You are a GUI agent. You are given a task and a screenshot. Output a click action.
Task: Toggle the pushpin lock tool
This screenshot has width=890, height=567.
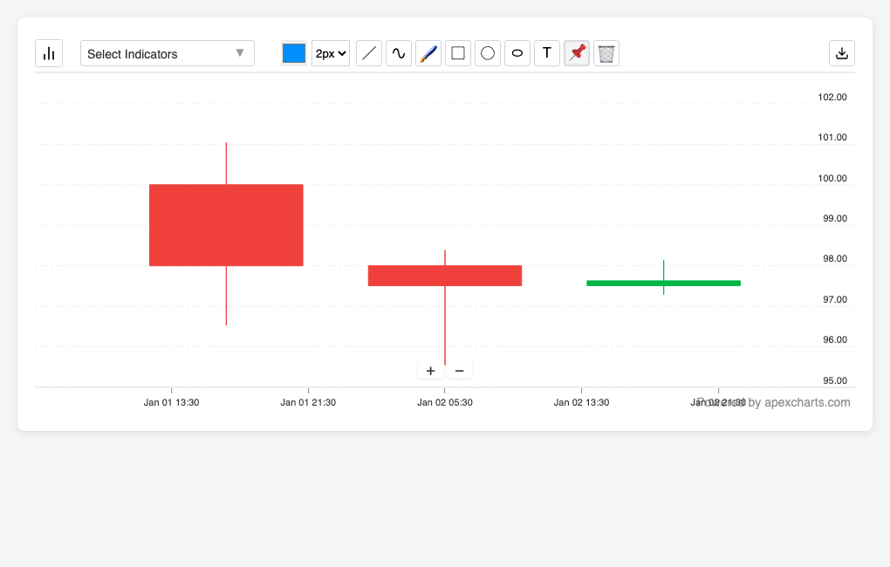pos(577,53)
